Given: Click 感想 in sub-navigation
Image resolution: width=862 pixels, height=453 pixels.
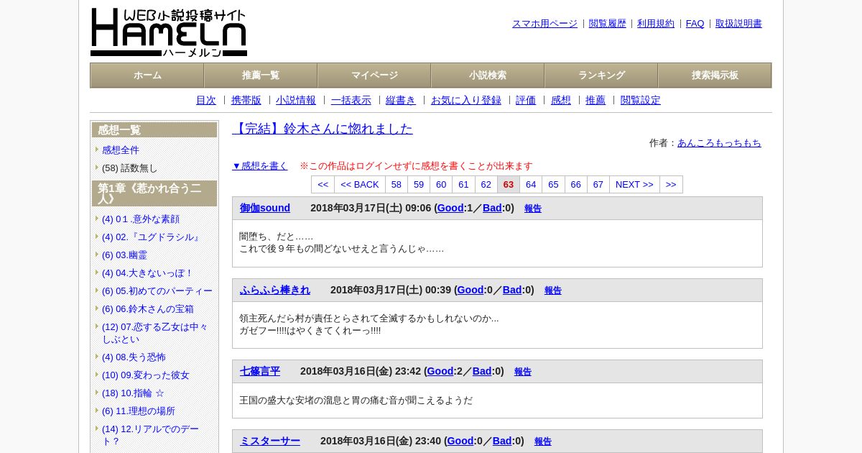Looking at the screenshot, I should pos(561,101).
